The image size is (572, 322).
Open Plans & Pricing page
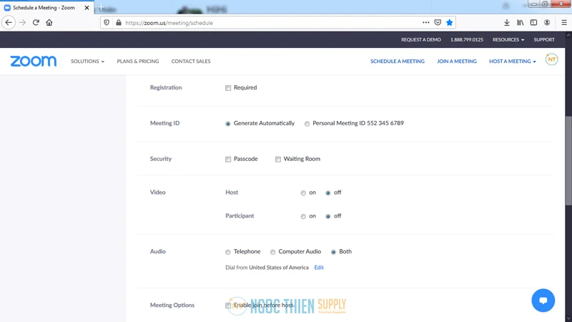[138, 62]
